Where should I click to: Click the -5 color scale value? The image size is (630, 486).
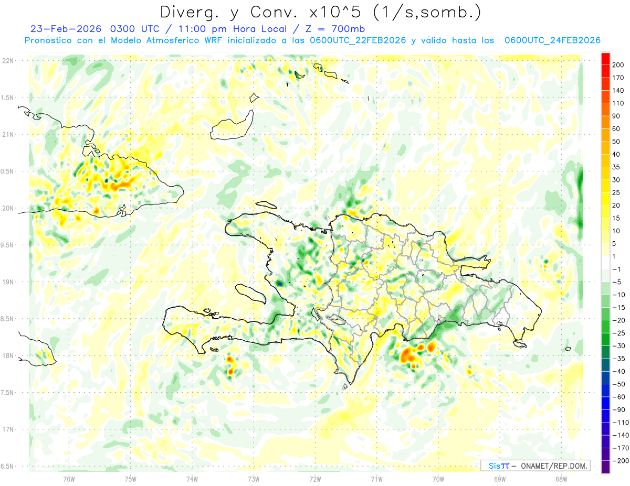(x=618, y=282)
